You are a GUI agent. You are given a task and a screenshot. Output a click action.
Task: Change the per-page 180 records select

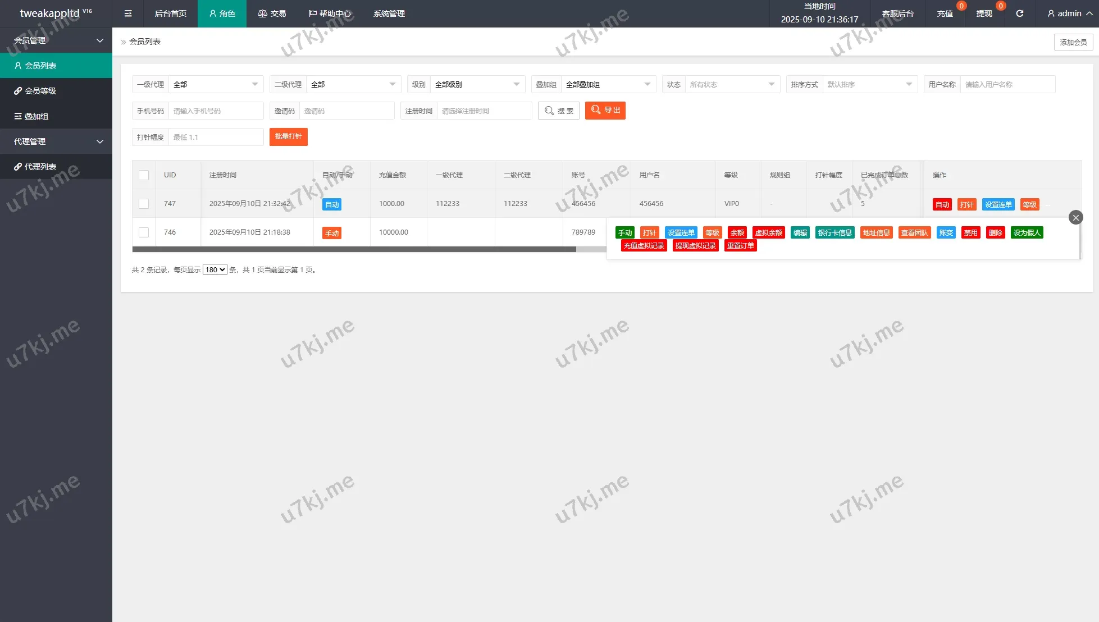click(215, 270)
